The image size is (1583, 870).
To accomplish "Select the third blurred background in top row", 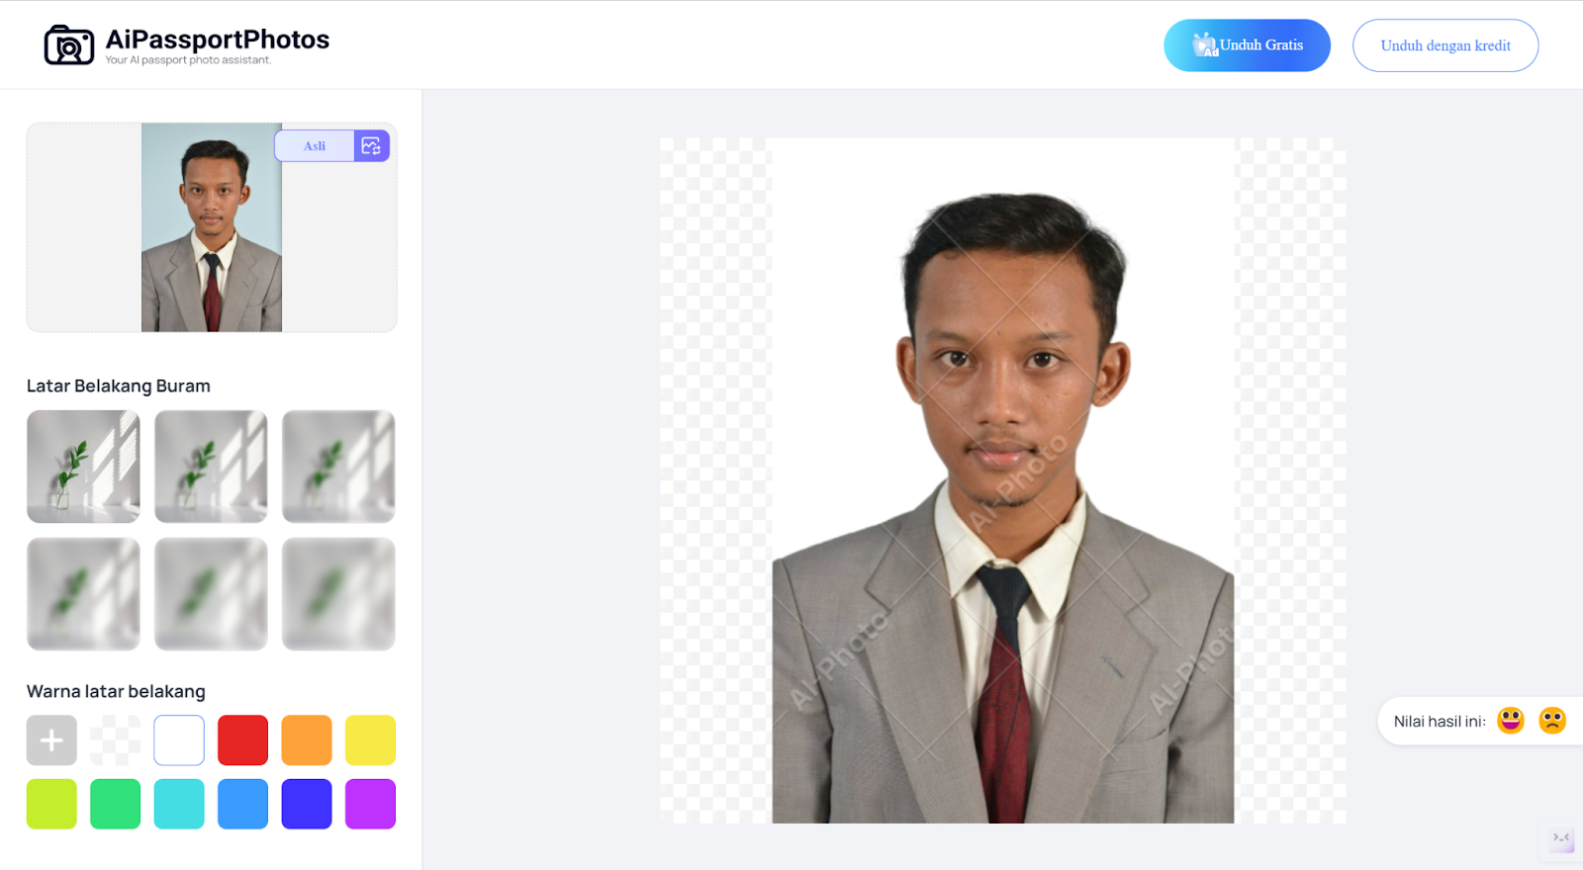I will (x=338, y=467).
